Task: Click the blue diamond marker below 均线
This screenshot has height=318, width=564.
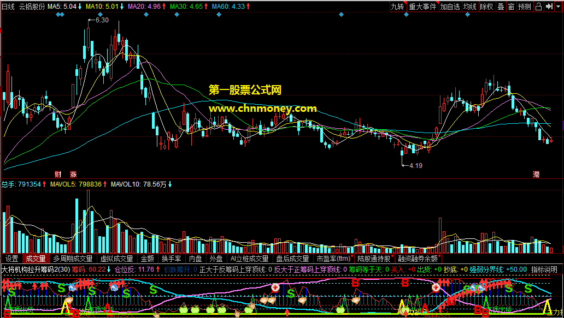Action: click(467, 15)
